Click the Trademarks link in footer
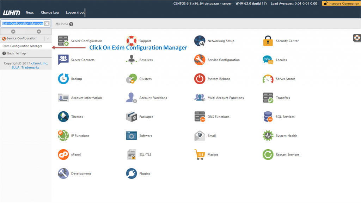 pyautogui.click(x=30, y=67)
